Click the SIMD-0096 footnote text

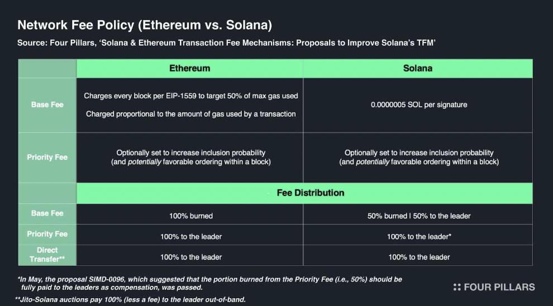(209, 284)
